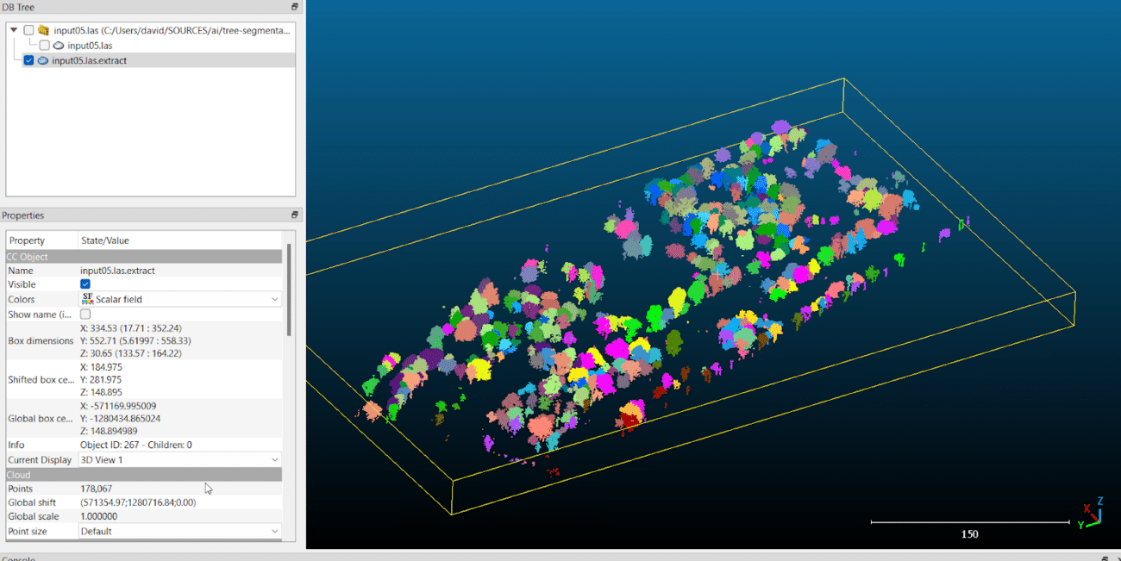Undock the DB Tree panel using its float icon
The image size is (1121, 561).
point(293,7)
